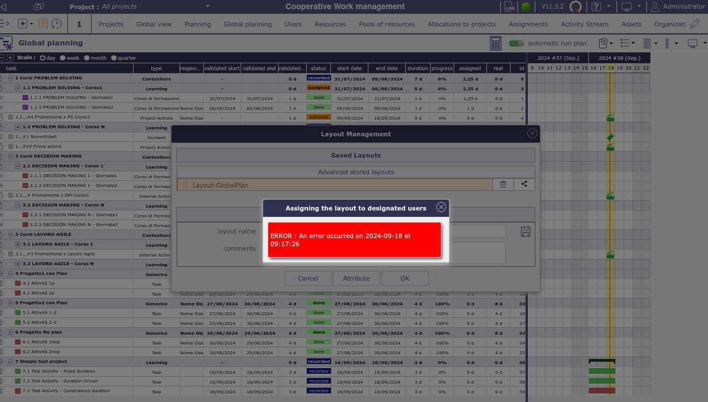
Task: Click the Attribute button
Action: pos(356,278)
